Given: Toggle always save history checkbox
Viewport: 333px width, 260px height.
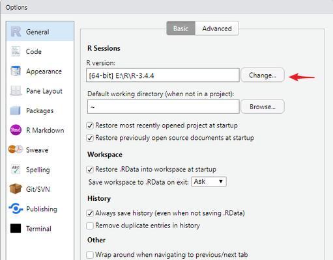Looking at the screenshot, I should click(x=90, y=213).
